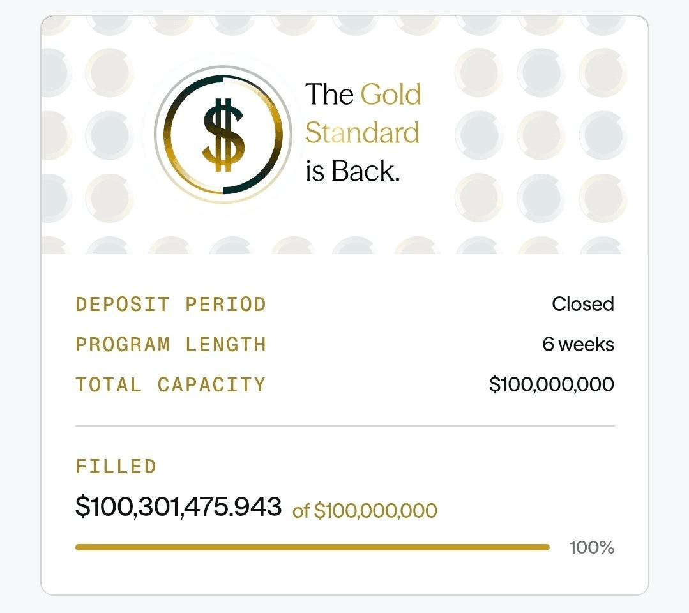
Task: Click the Total Capacity row's dollar value
Action: pyautogui.click(x=551, y=384)
